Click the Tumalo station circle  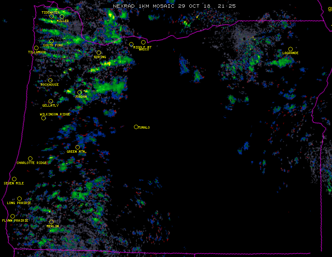pyautogui.click(x=136, y=127)
